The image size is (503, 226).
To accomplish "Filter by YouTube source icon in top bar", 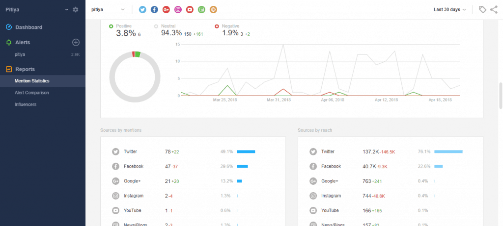I will pos(190,10).
